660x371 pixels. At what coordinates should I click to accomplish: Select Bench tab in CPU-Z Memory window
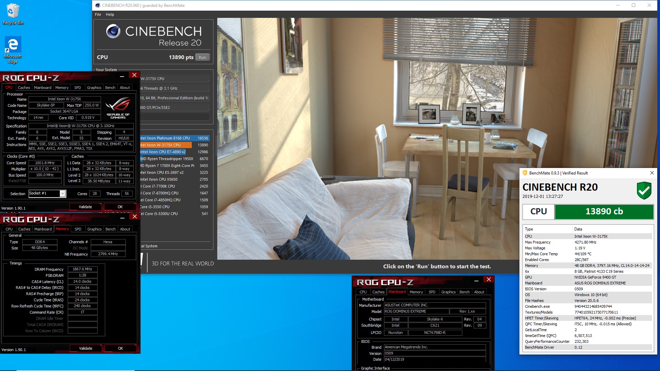[111, 229]
